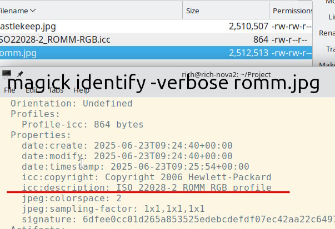This screenshot has width=335, height=229.
Task: Choose the Make entry in context menu
Action: tap(327, 65)
